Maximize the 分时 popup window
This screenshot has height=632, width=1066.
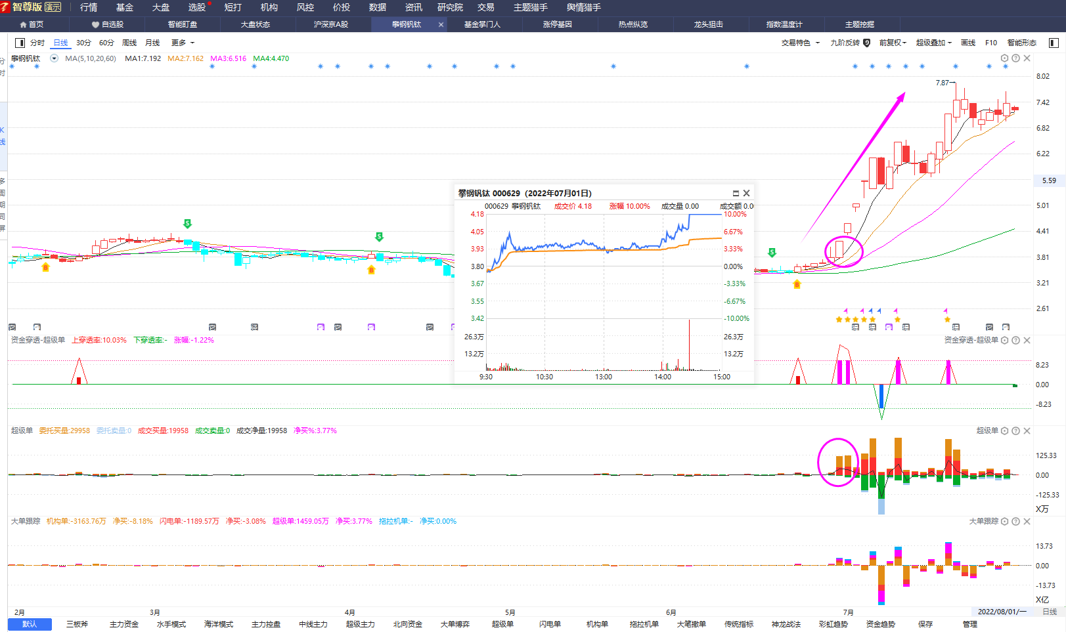[x=736, y=193]
